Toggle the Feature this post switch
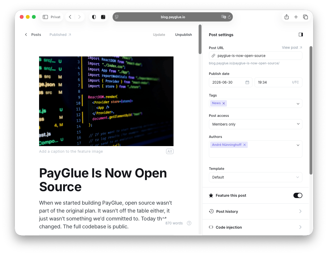Image resolution: width=328 pixels, height=255 pixels. pyautogui.click(x=298, y=195)
